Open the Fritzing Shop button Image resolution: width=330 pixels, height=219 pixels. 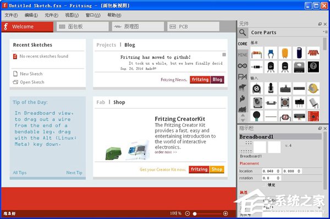tap(206, 169)
